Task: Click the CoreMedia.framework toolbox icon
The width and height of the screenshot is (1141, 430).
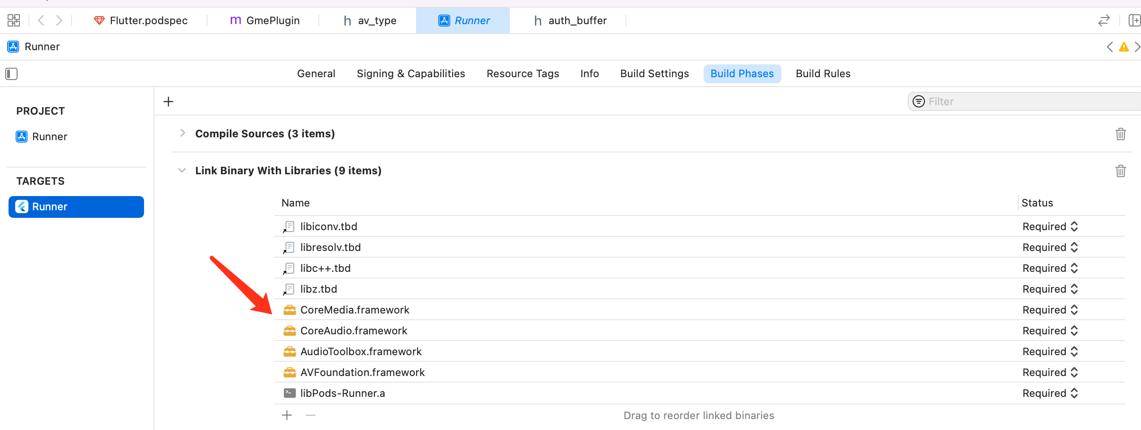Action: coord(290,310)
